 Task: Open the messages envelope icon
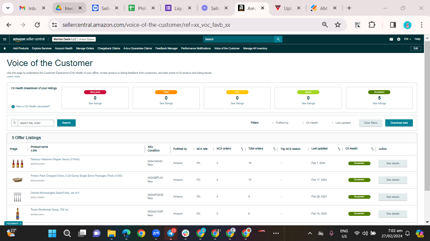pos(391,39)
